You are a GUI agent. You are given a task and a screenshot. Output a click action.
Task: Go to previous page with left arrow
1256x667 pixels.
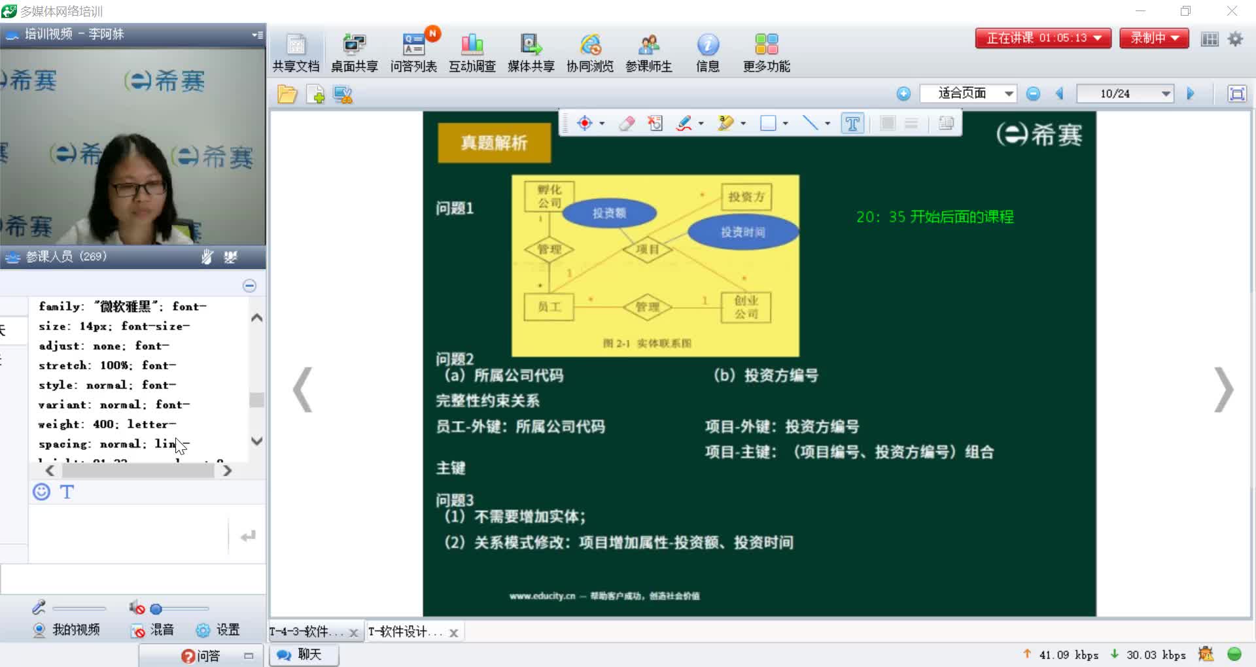click(x=1060, y=94)
